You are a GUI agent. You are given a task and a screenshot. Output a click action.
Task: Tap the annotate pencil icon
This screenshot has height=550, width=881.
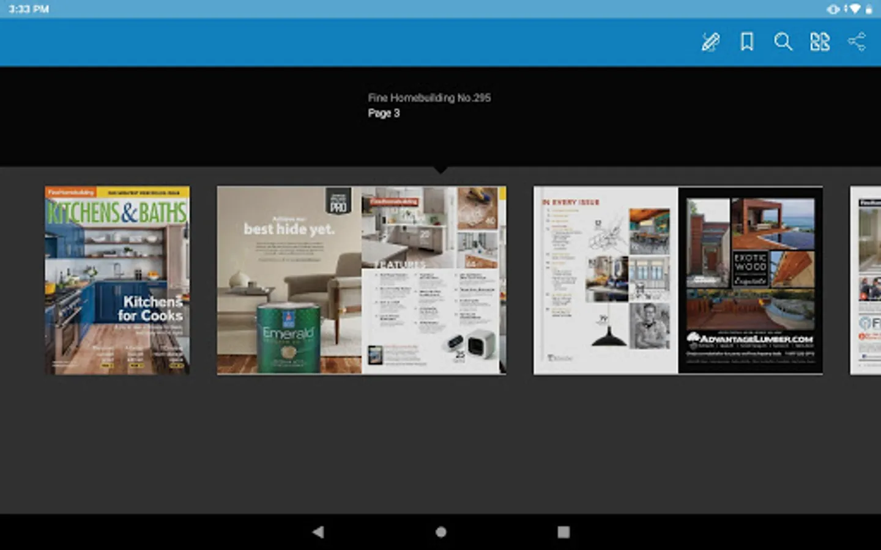click(x=710, y=42)
